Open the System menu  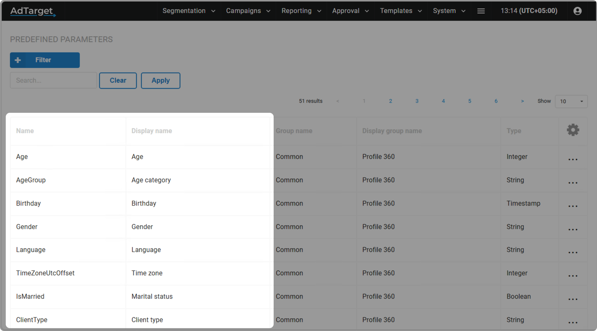(449, 11)
